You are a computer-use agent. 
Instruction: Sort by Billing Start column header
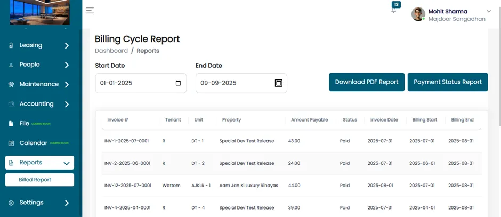(424, 120)
